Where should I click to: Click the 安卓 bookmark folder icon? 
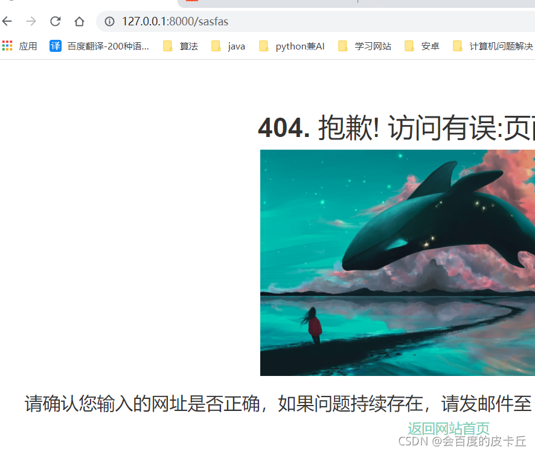[411, 46]
